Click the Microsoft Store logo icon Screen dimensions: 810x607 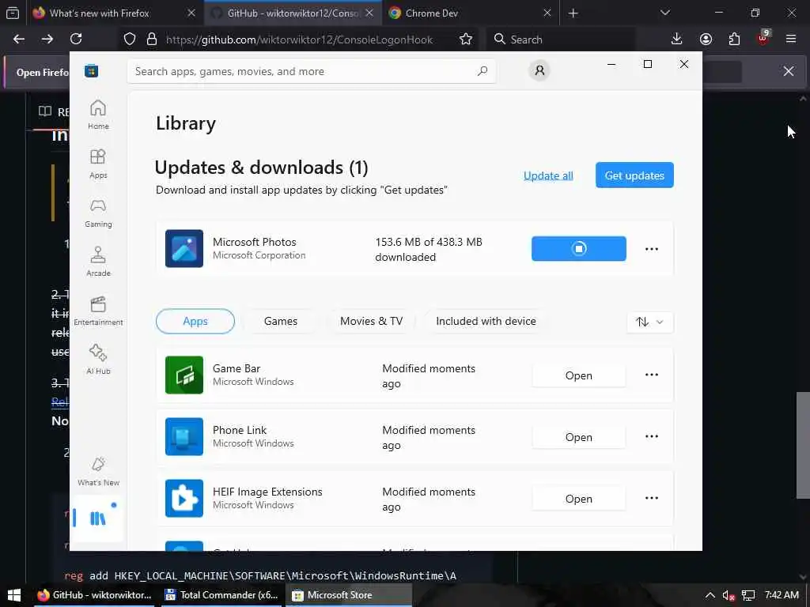92,70
